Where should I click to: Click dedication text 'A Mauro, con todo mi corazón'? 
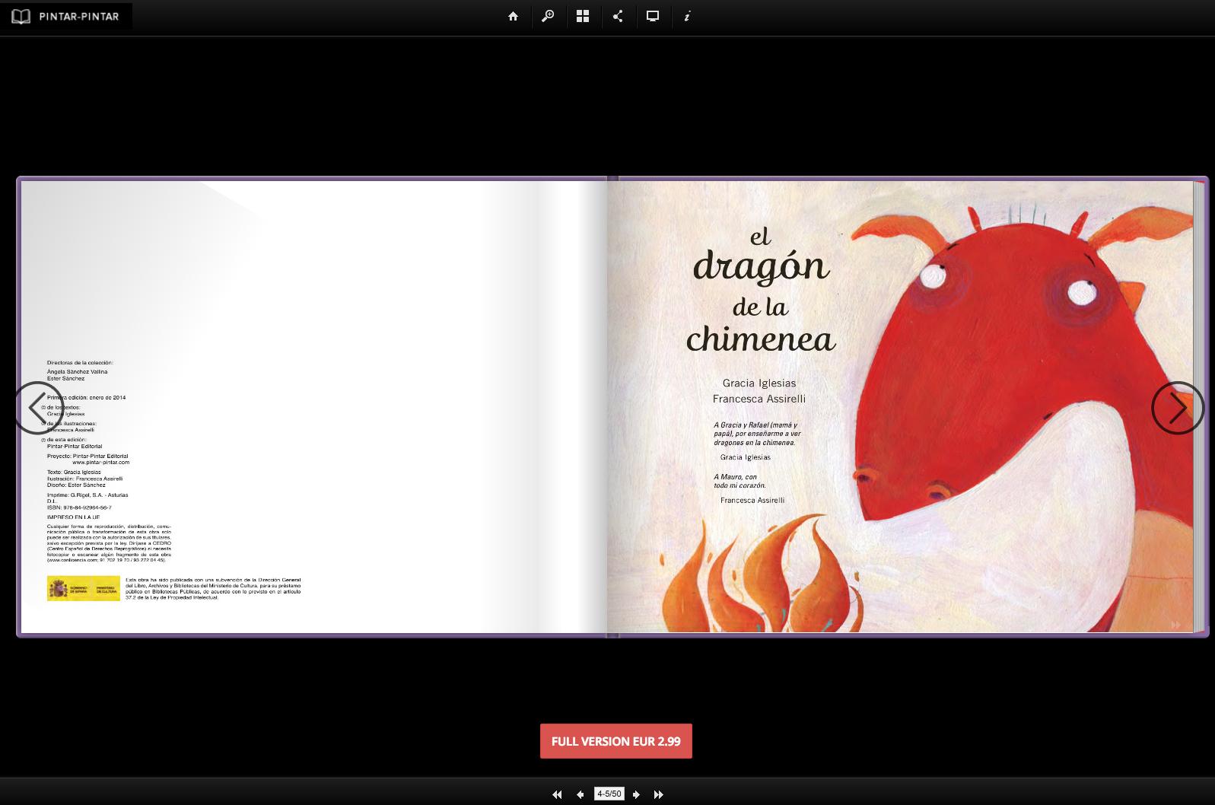739,481
